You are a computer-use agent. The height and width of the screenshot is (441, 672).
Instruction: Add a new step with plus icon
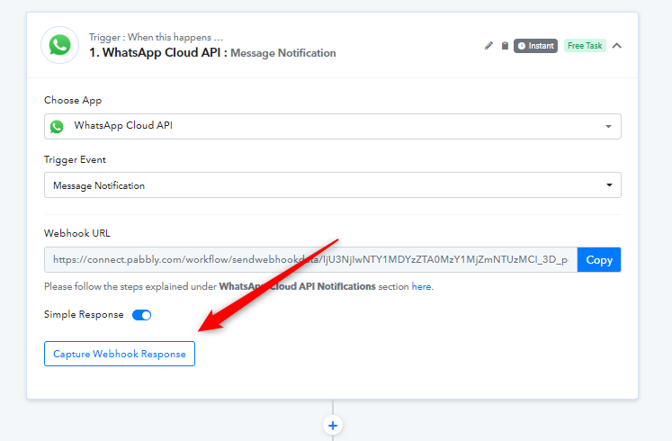tap(333, 426)
